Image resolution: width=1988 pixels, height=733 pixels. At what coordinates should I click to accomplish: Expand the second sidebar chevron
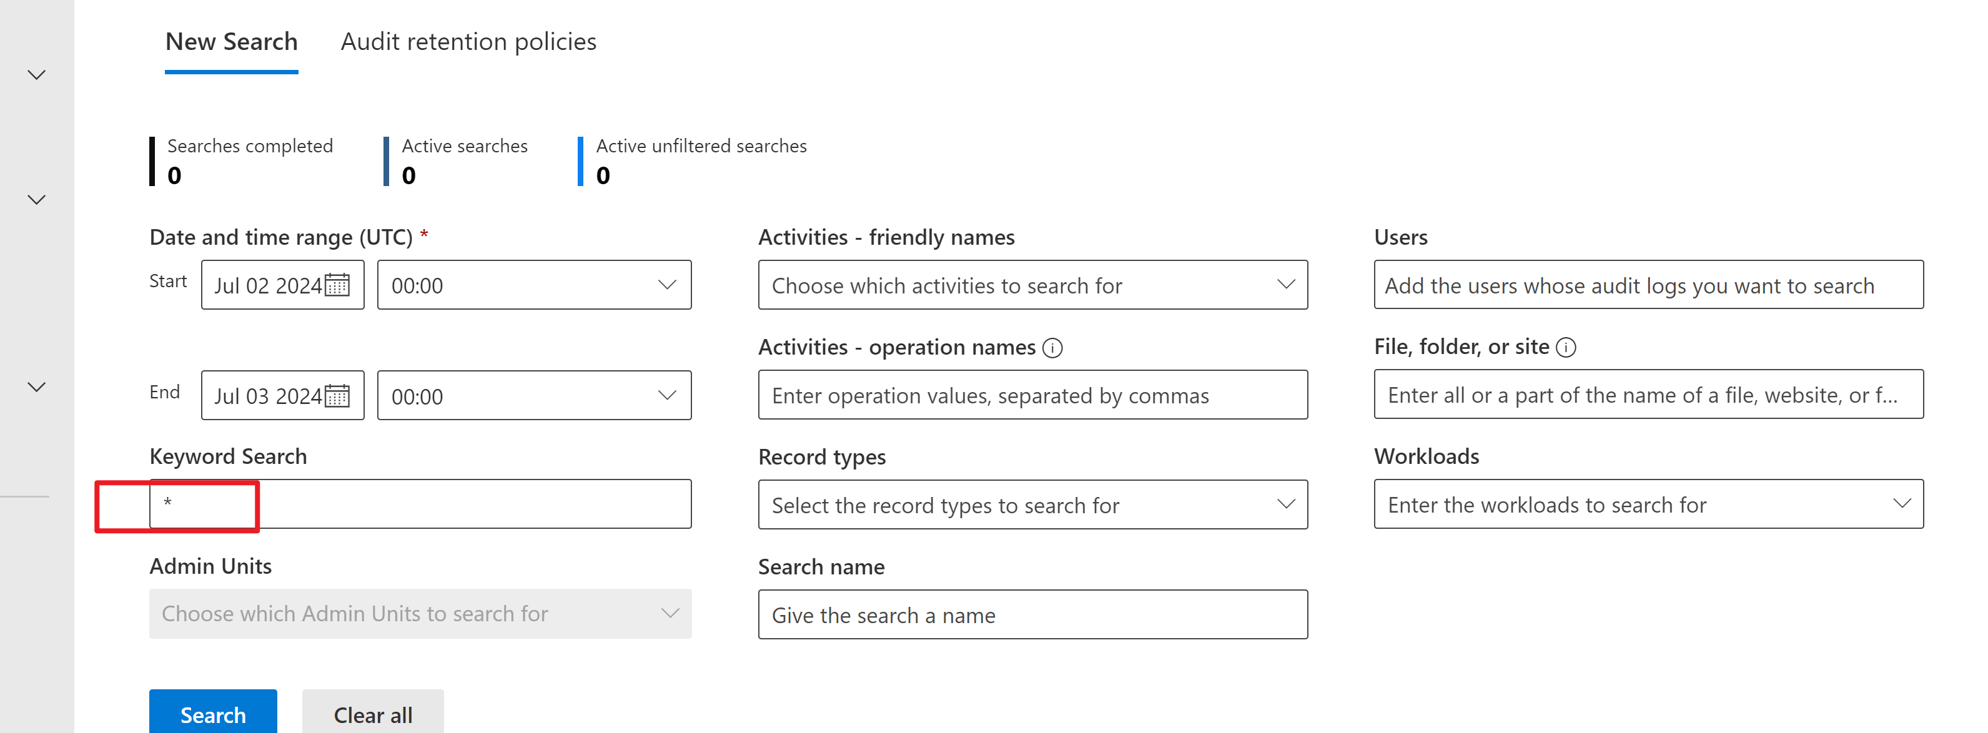point(36,200)
